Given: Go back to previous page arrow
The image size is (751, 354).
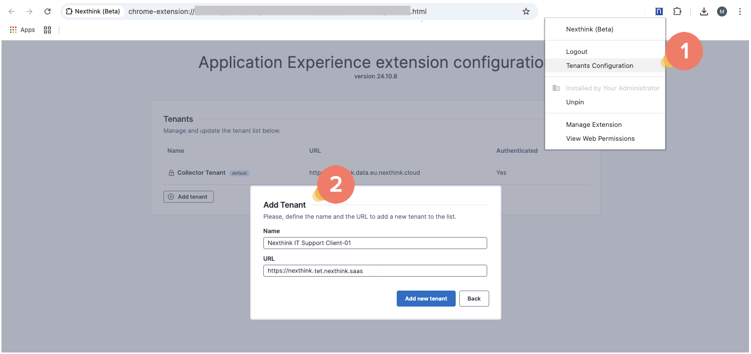Looking at the screenshot, I should coord(11,11).
